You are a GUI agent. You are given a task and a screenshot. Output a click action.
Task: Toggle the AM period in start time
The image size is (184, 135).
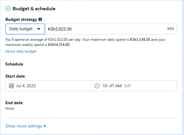click(118, 86)
